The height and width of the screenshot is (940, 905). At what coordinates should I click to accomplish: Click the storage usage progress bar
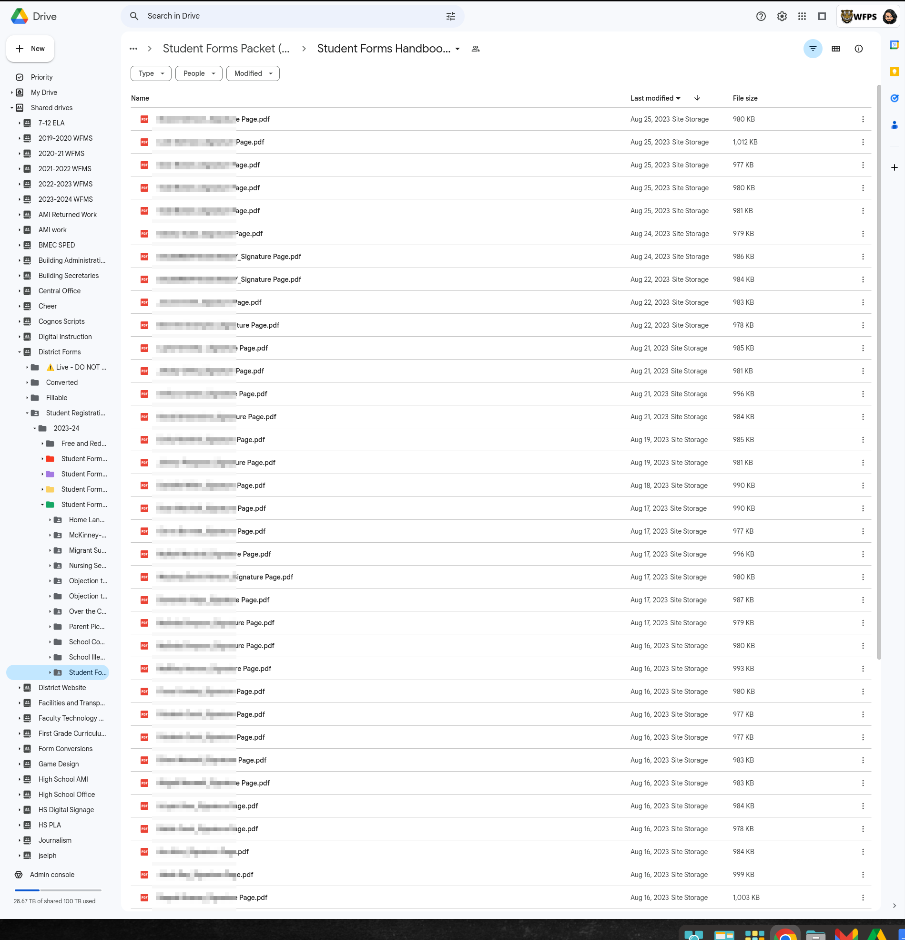[x=58, y=890]
